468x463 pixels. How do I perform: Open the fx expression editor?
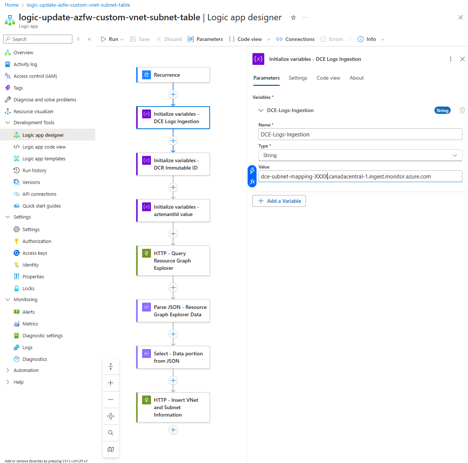[x=252, y=182]
